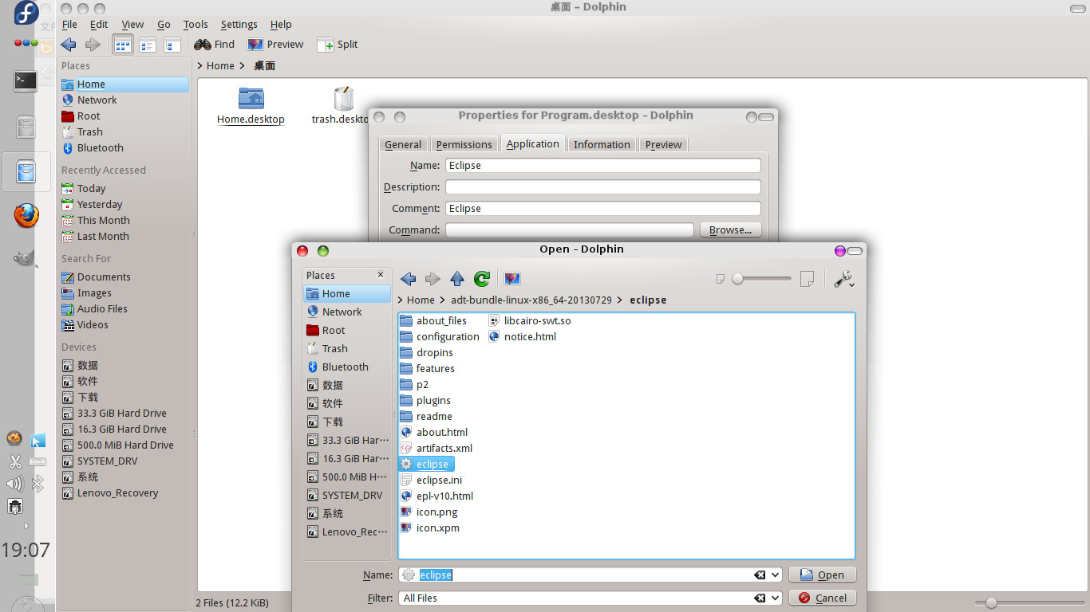Image resolution: width=1090 pixels, height=612 pixels.
Task: Switch to Permissions tab in Properties dialog
Action: coord(464,144)
